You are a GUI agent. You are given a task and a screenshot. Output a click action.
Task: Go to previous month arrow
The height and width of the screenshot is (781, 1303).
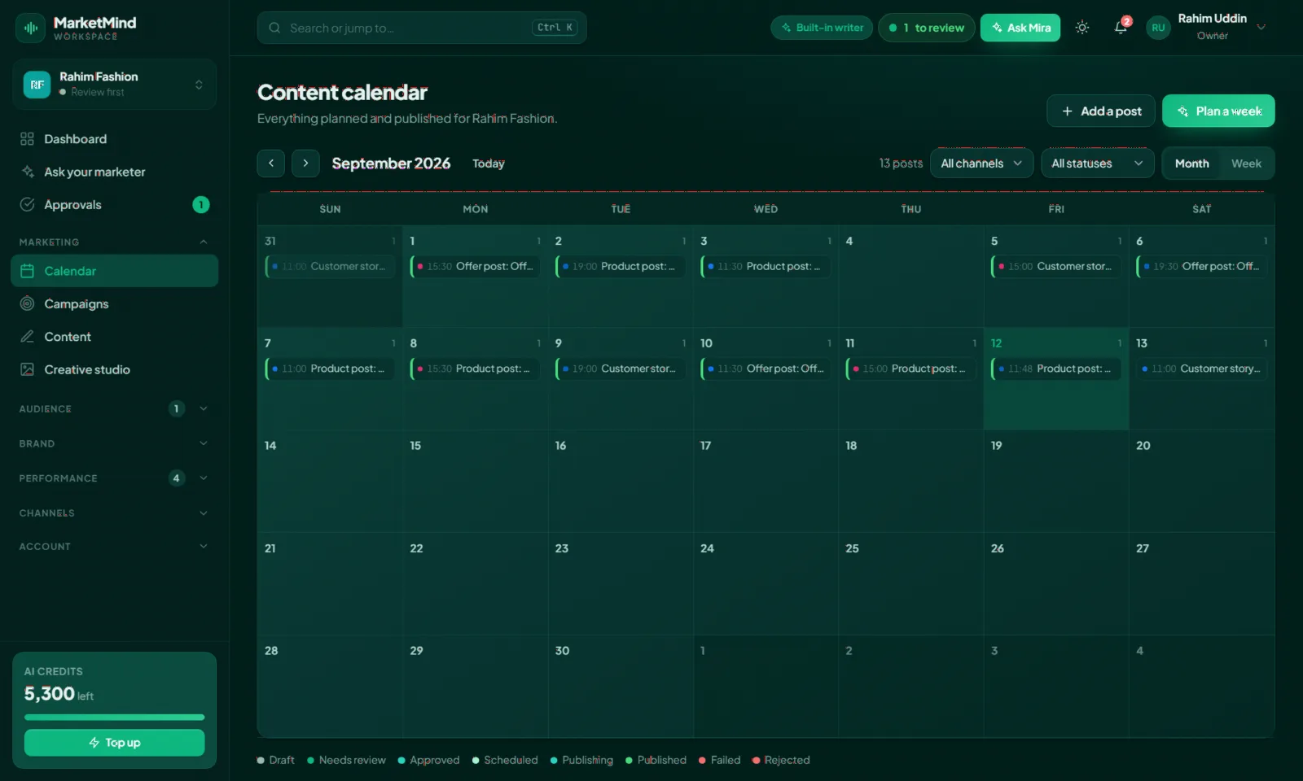pos(270,164)
